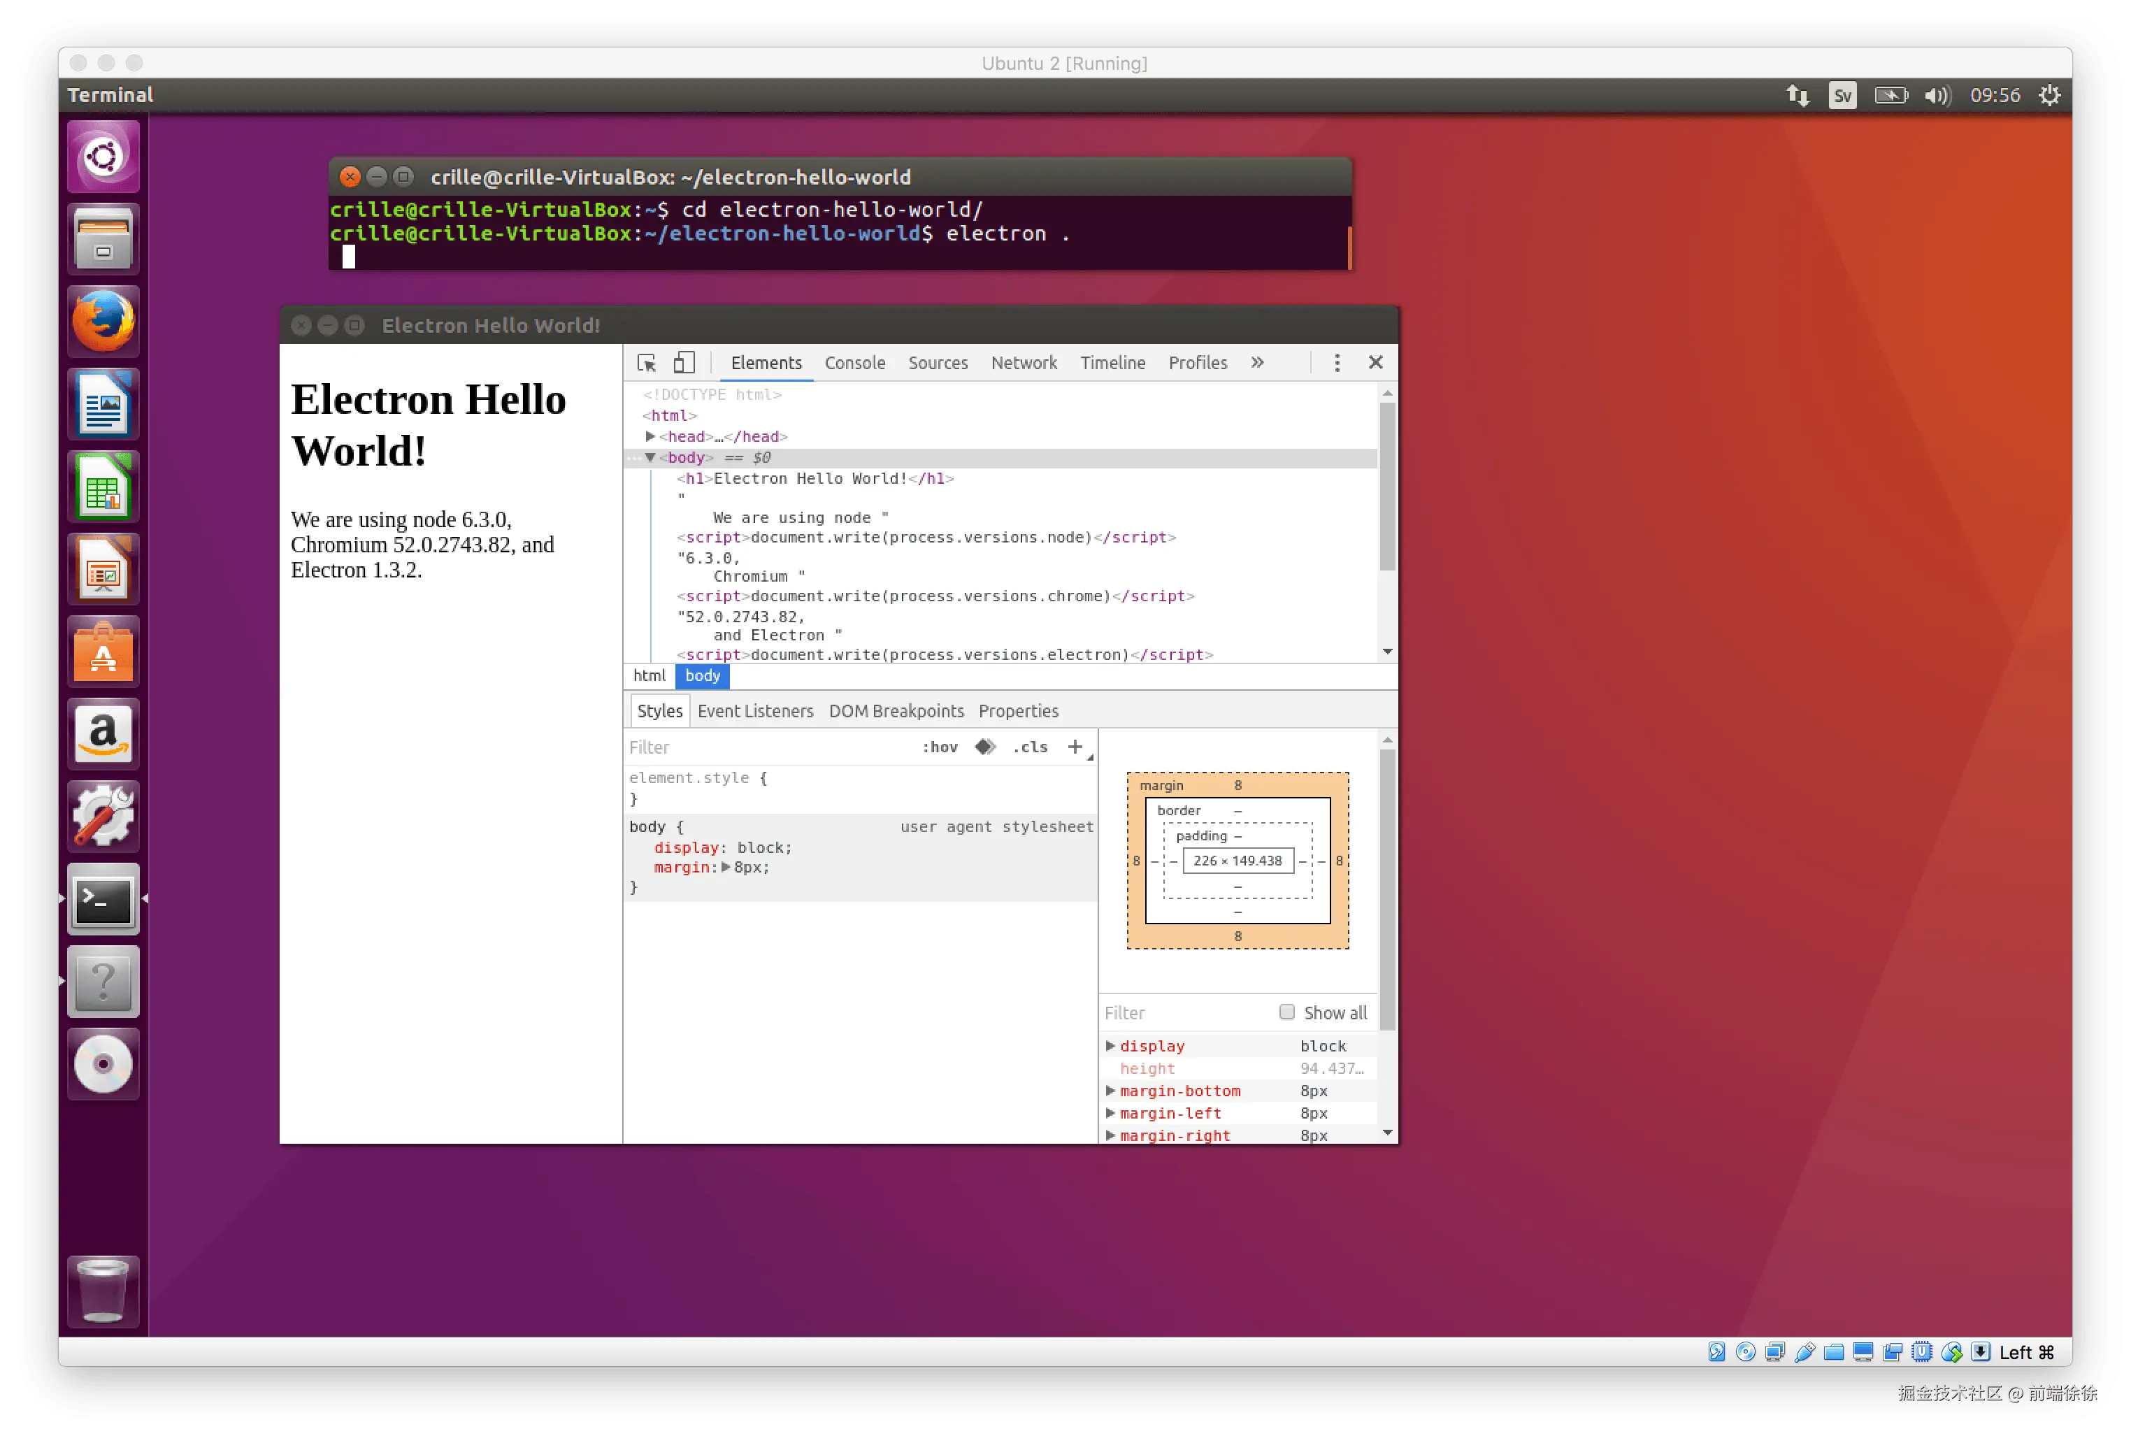Add new style rule plus icon
Image resolution: width=2131 pixels, height=1436 pixels.
click(1075, 747)
